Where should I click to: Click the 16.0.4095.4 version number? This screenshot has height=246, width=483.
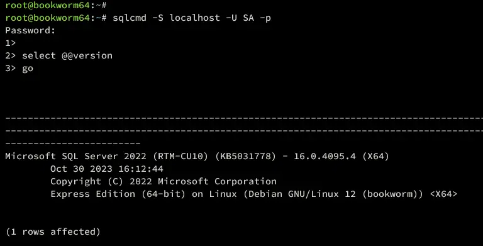point(325,156)
